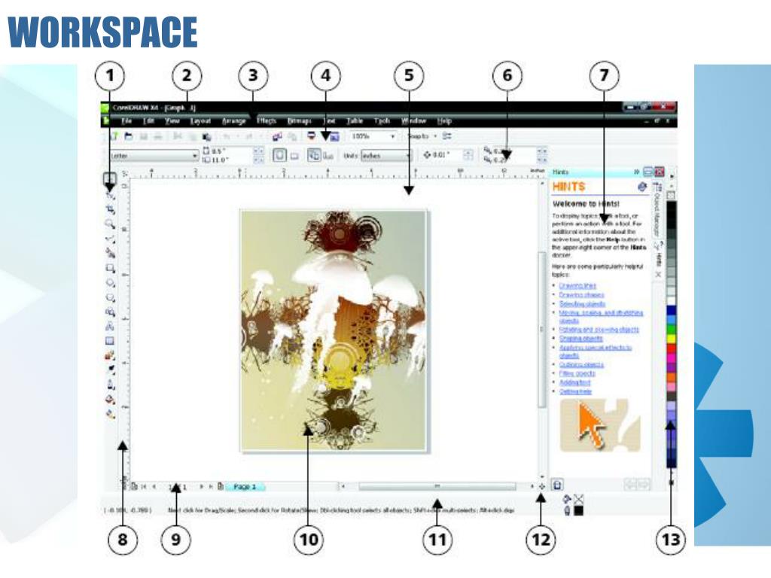Select the Pick tool in toolbox
The height and width of the screenshot is (578, 771).
point(109,179)
